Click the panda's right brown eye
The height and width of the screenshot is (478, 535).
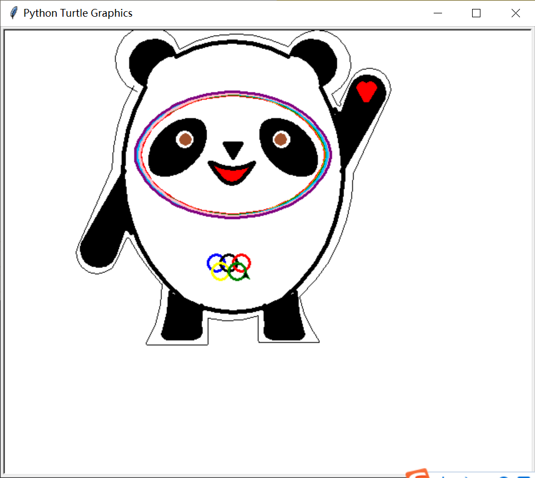pos(281,139)
